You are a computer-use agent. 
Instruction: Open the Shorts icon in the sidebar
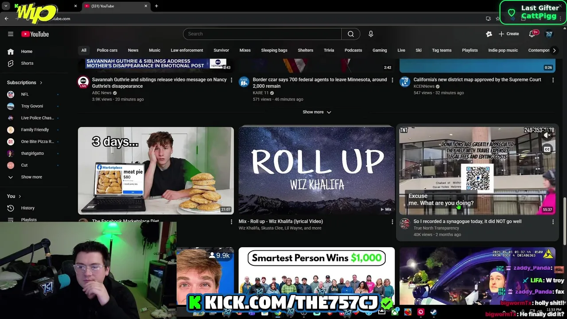[11, 63]
